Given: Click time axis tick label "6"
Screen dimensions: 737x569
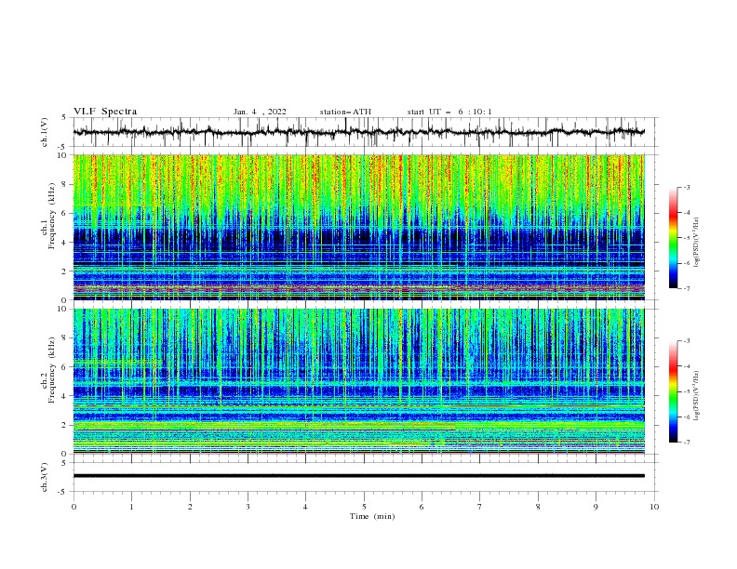Looking at the screenshot, I should tap(422, 507).
